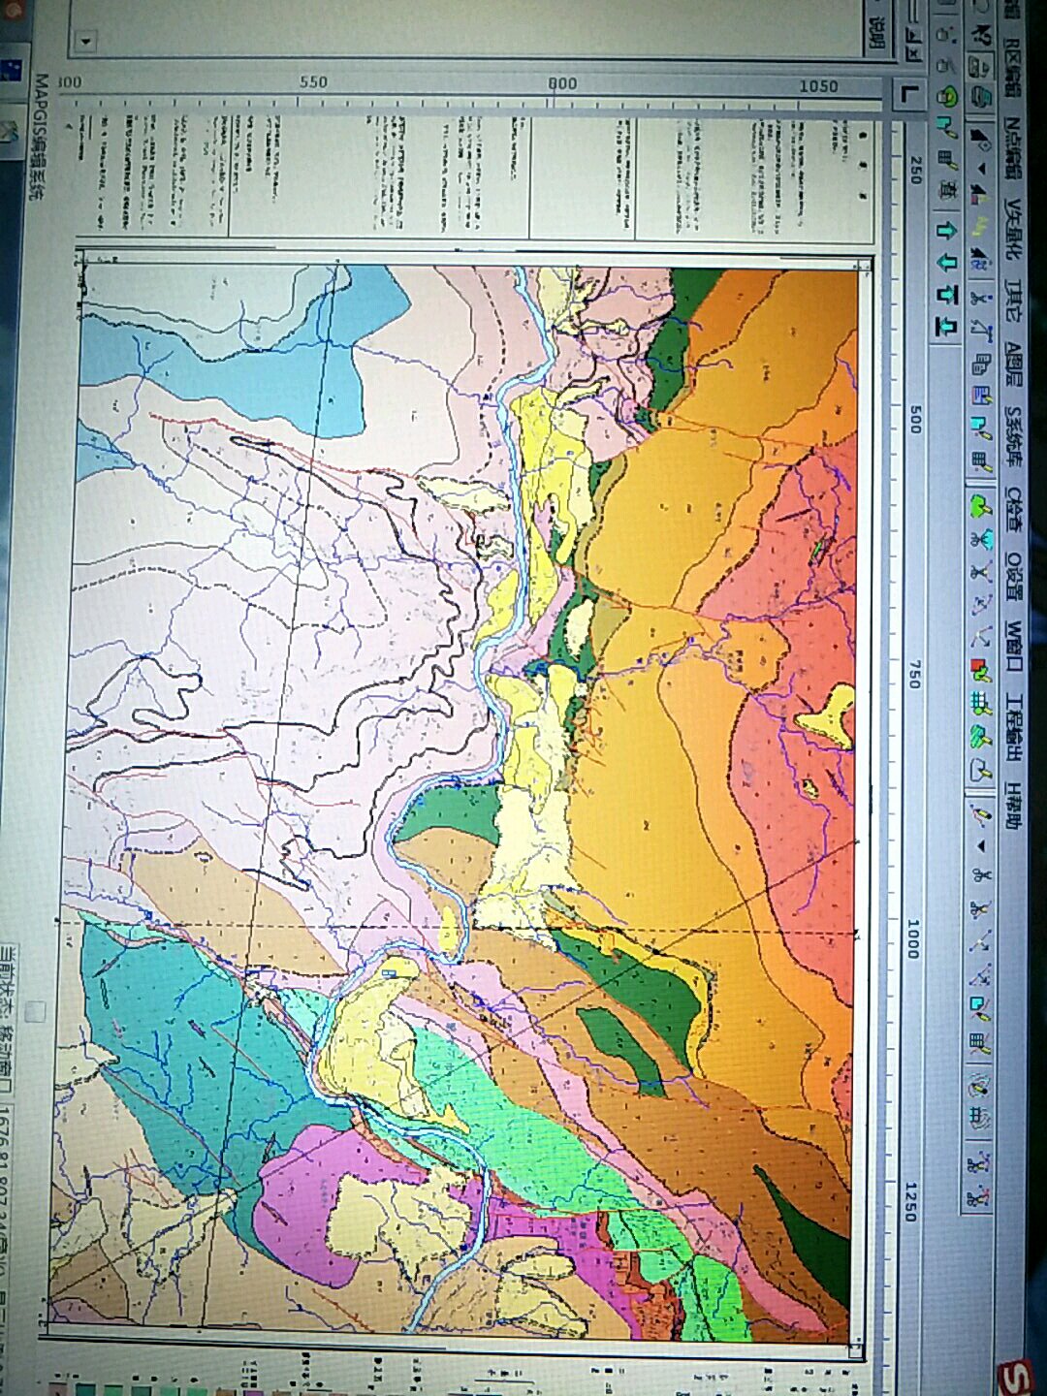
Task: Click the red square with green shape icon
Action: 980,669
